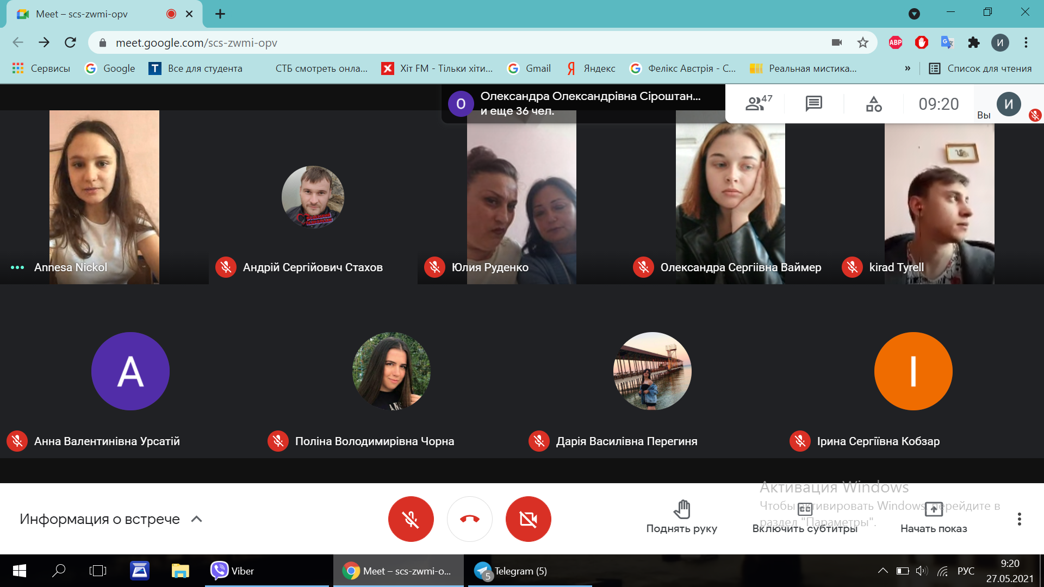Viewport: 1044px width, 587px height.
Task: Click the Raise hand icon
Action: (681, 510)
